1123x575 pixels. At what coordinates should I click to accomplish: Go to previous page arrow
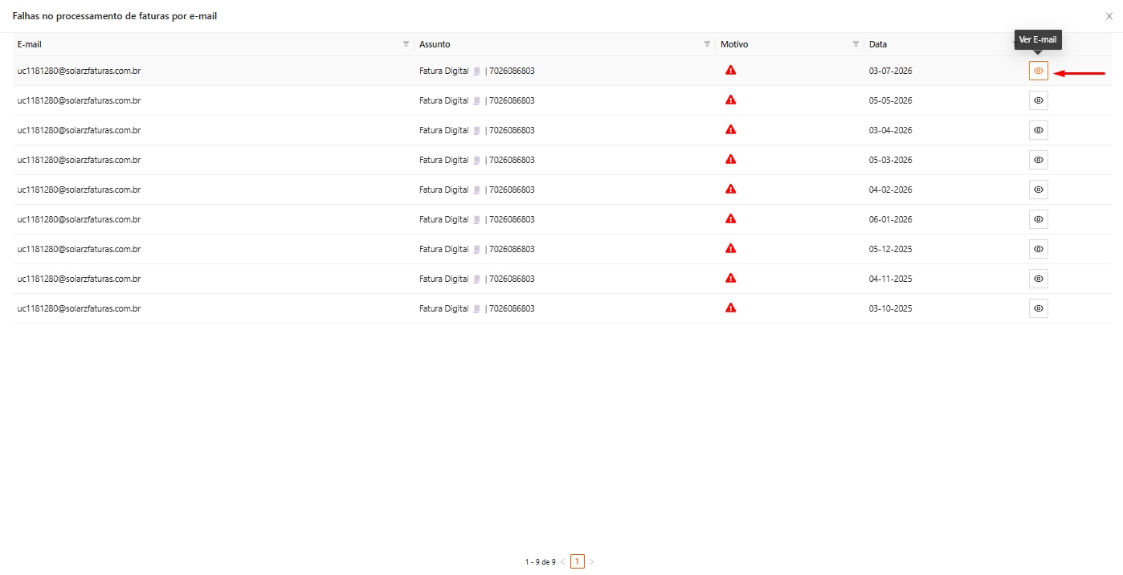click(x=563, y=561)
